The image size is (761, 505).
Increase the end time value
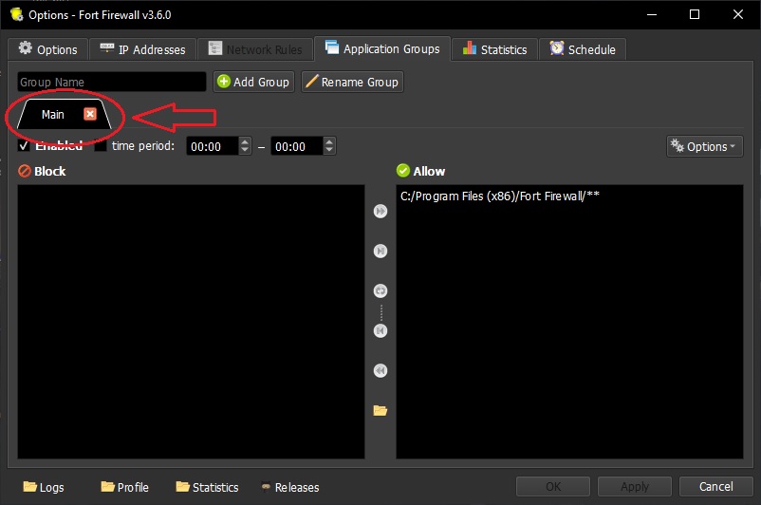click(329, 141)
